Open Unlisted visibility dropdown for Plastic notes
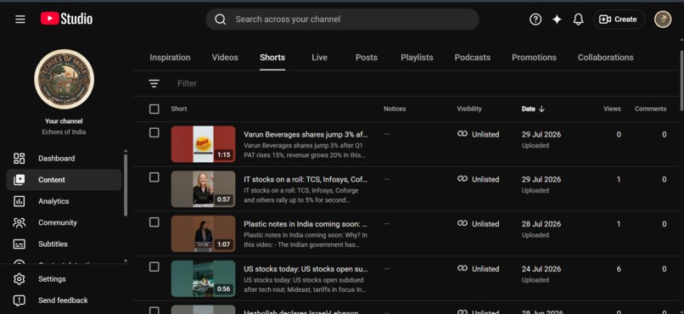684x314 pixels. 478,224
